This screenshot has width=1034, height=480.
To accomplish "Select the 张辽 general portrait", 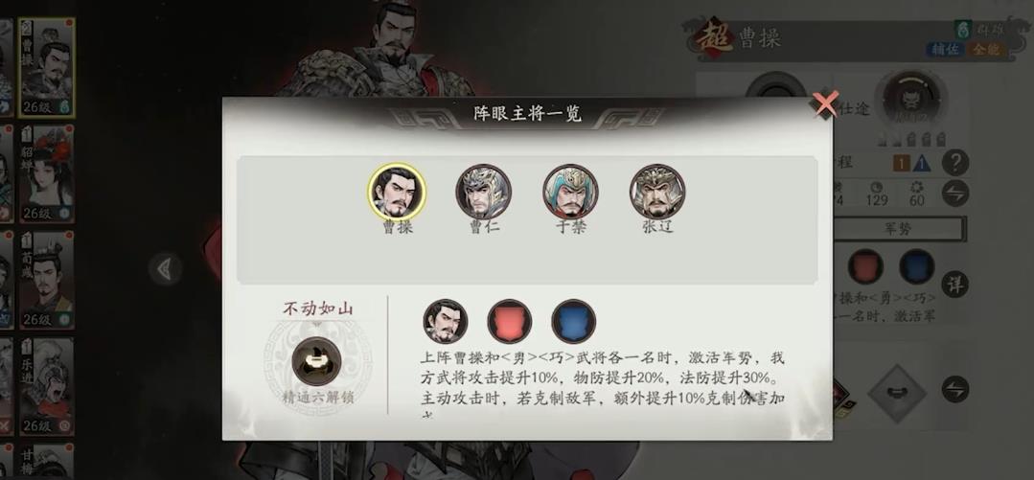I will (x=657, y=192).
